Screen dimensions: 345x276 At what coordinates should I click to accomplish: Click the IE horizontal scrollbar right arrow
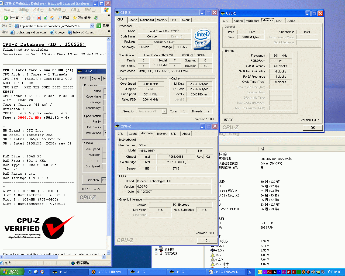[104, 257]
